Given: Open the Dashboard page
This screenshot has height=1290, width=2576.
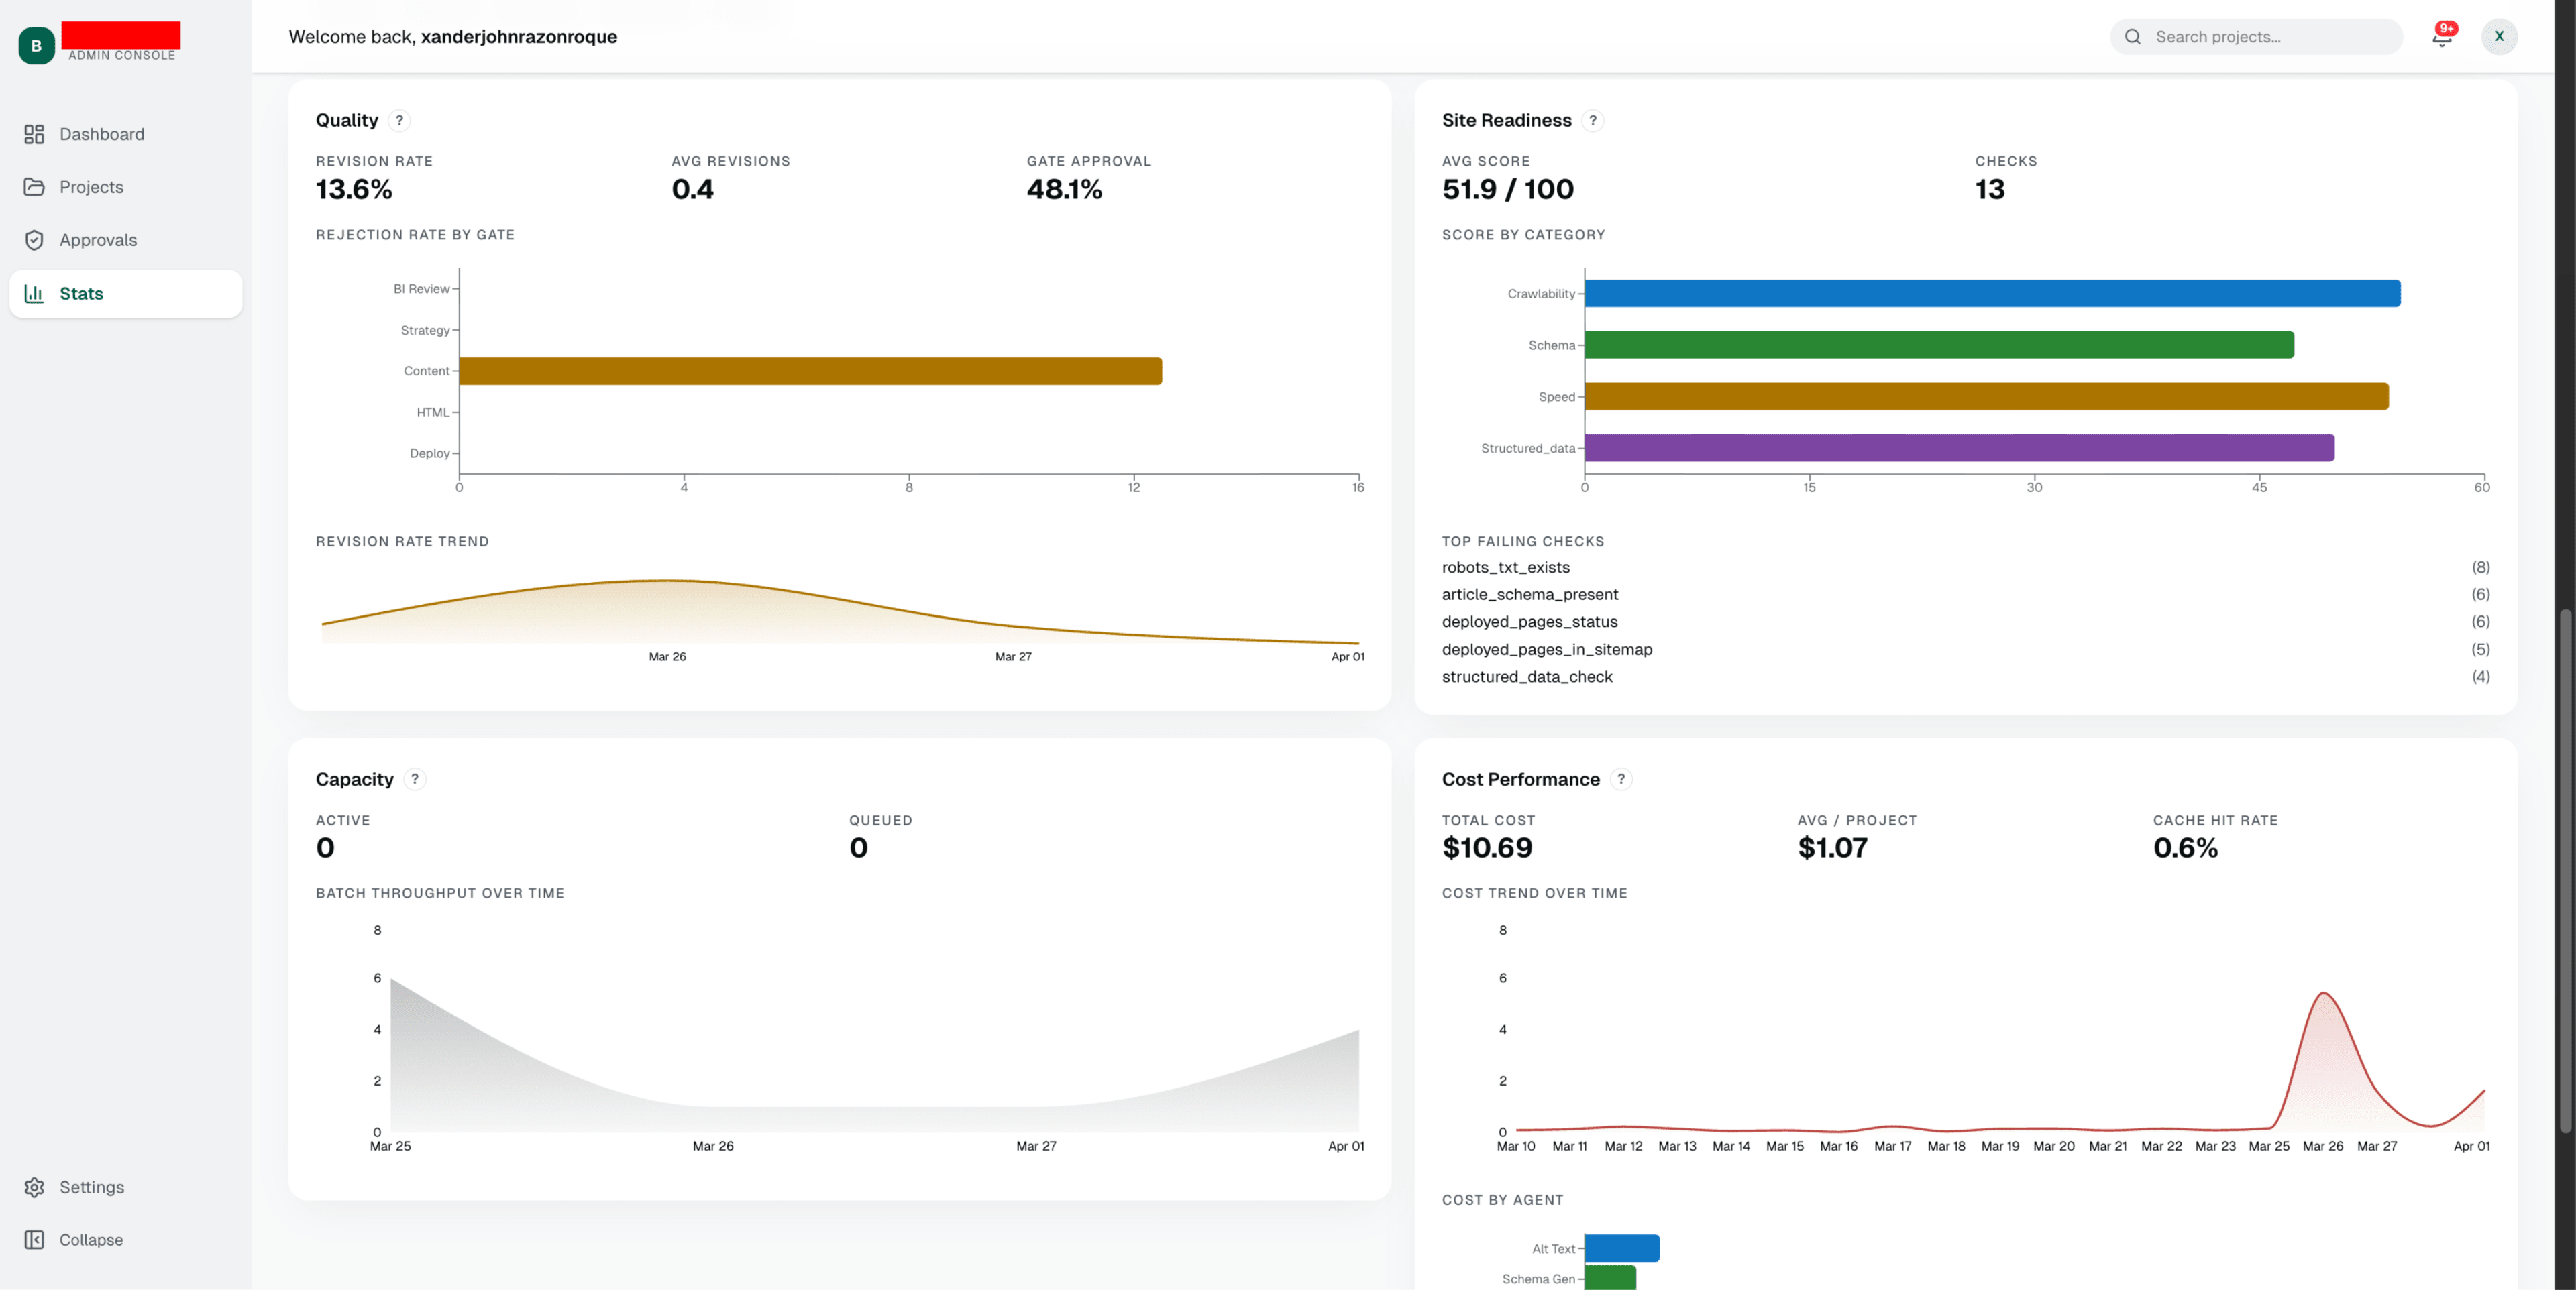Looking at the screenshot, I should coord(125,134).
